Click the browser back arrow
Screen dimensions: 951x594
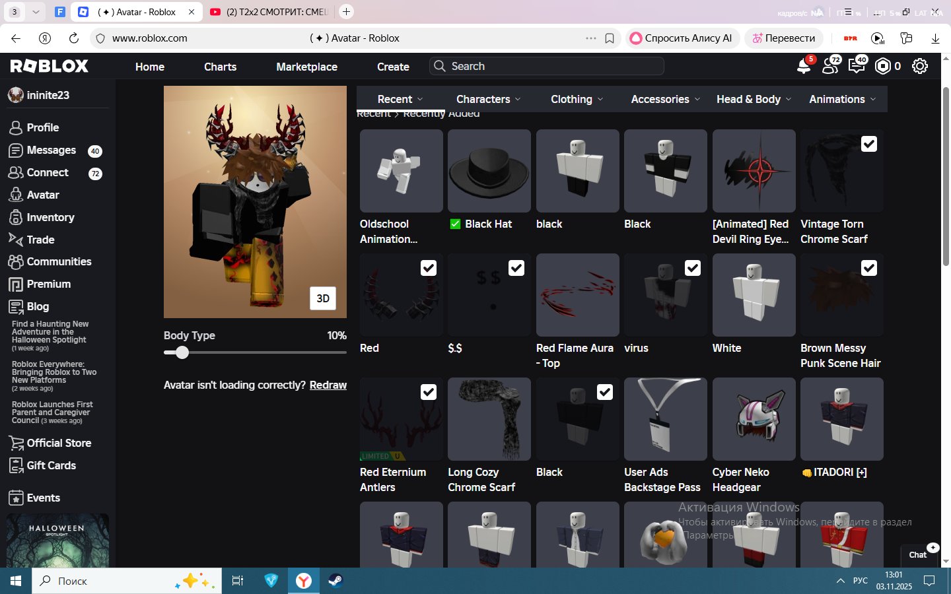pos(16,38)
